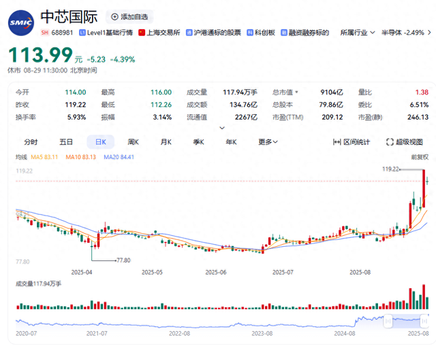Screen dimensions: 436x346
Task: Click the 2025-04 date axis label
Action: point(82,272)
